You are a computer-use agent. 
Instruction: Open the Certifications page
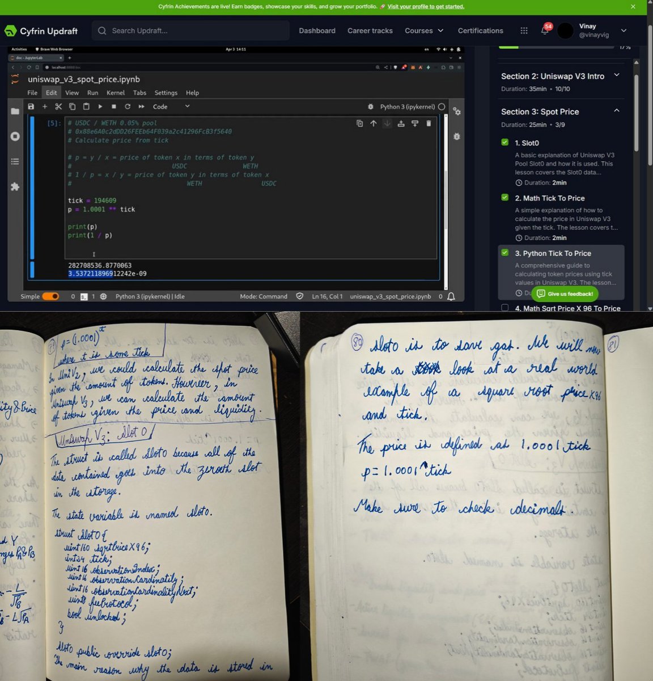[x=480, y=31]
